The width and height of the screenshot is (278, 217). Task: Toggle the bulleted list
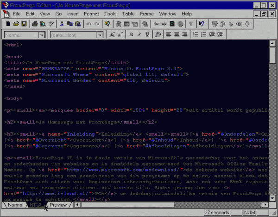203,34
